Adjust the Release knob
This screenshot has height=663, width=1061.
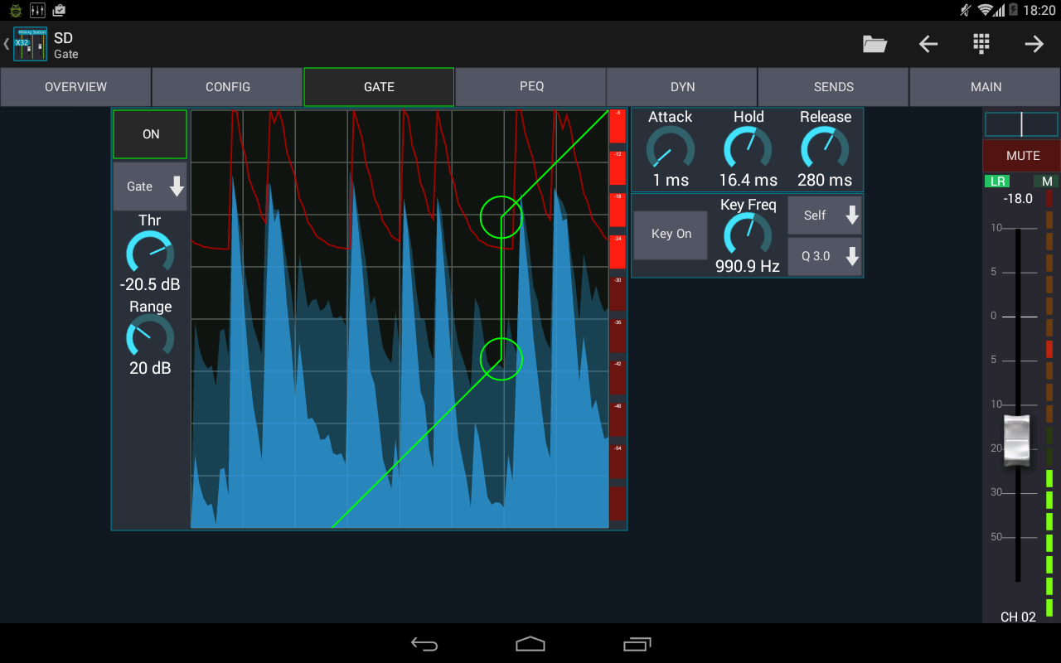pyautogui.click(x=824, y=149)
